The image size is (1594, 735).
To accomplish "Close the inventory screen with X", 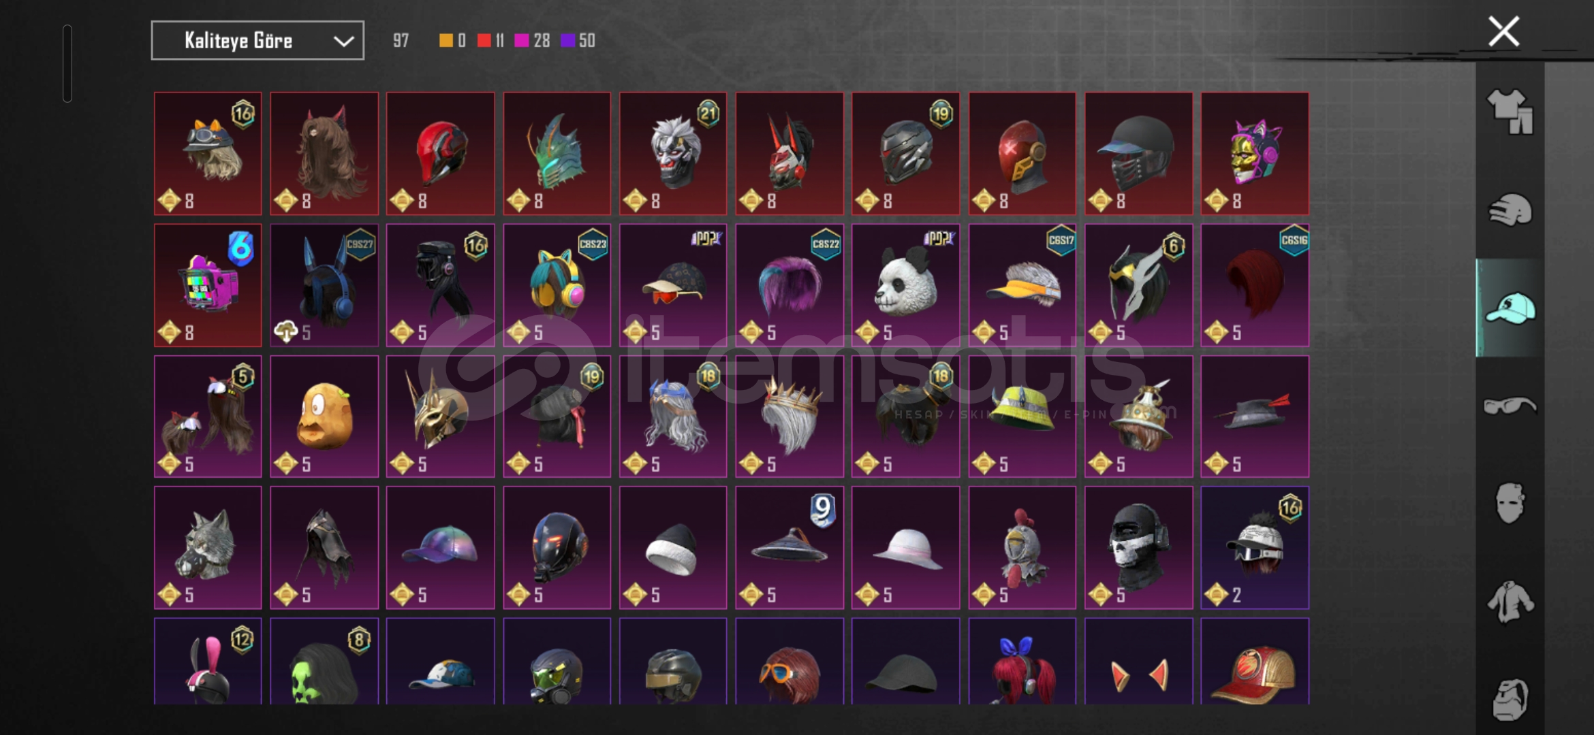I will tap(1503, 31).
